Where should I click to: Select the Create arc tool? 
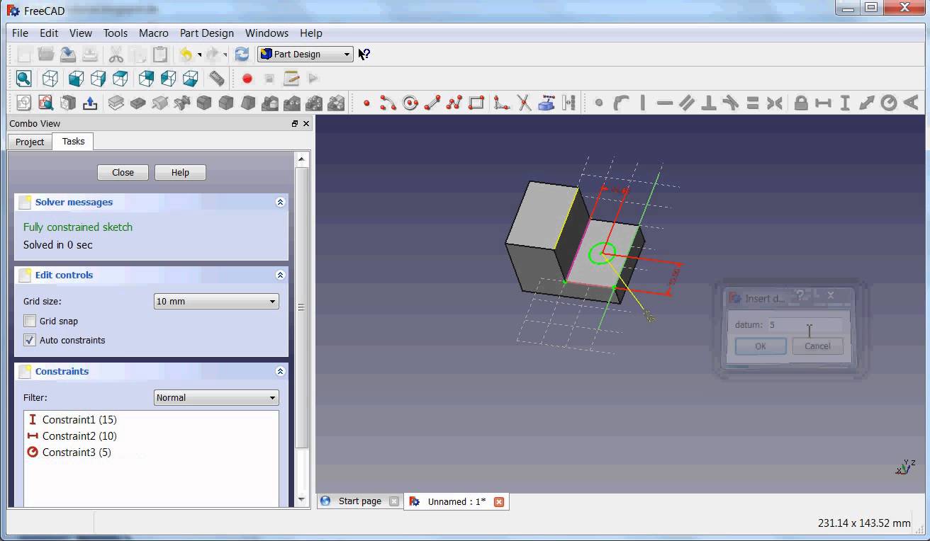point(388,103)
